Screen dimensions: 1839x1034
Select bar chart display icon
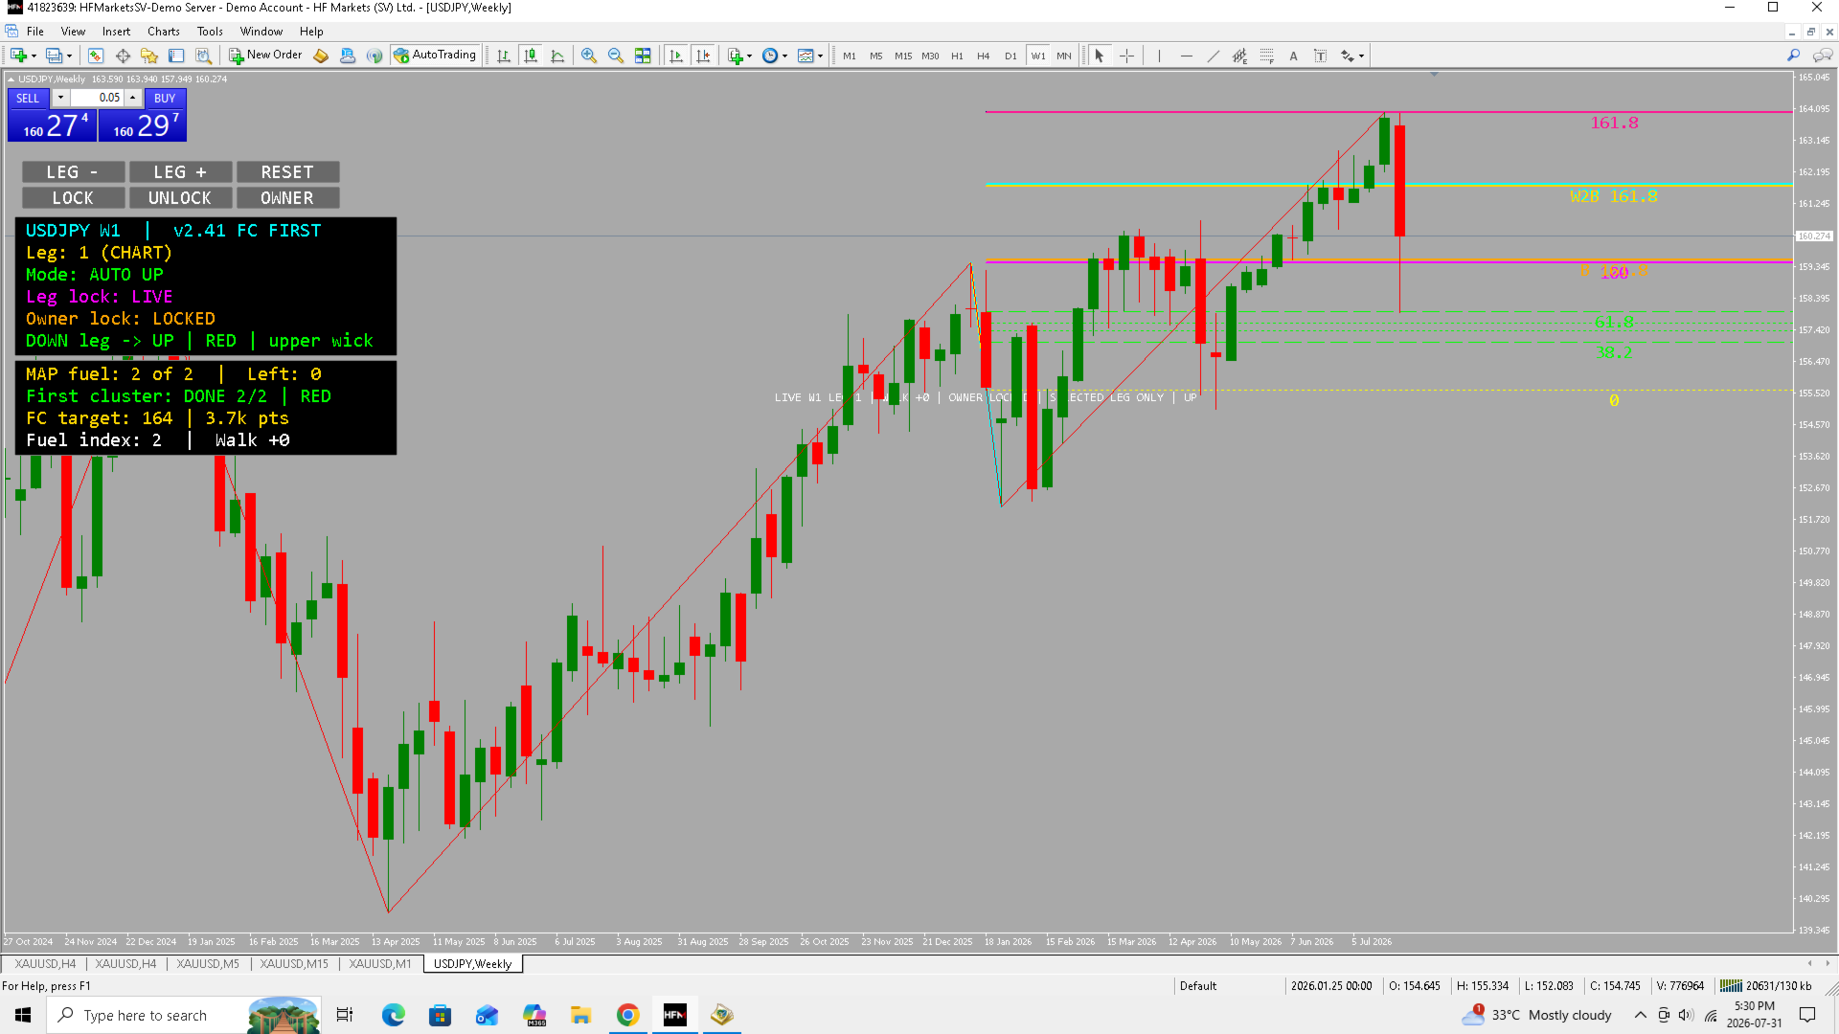pyautogui.click(x=504, y=56)
